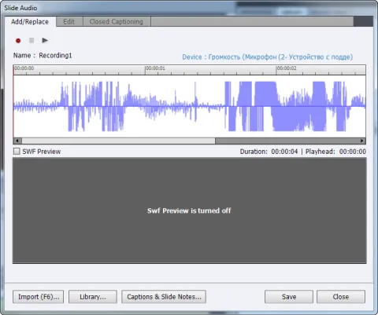Image resolution: width=378 pixels, height=315 pixels.
Task: Click the empty scrollbar track at right
Action: [x=287, y=141]
